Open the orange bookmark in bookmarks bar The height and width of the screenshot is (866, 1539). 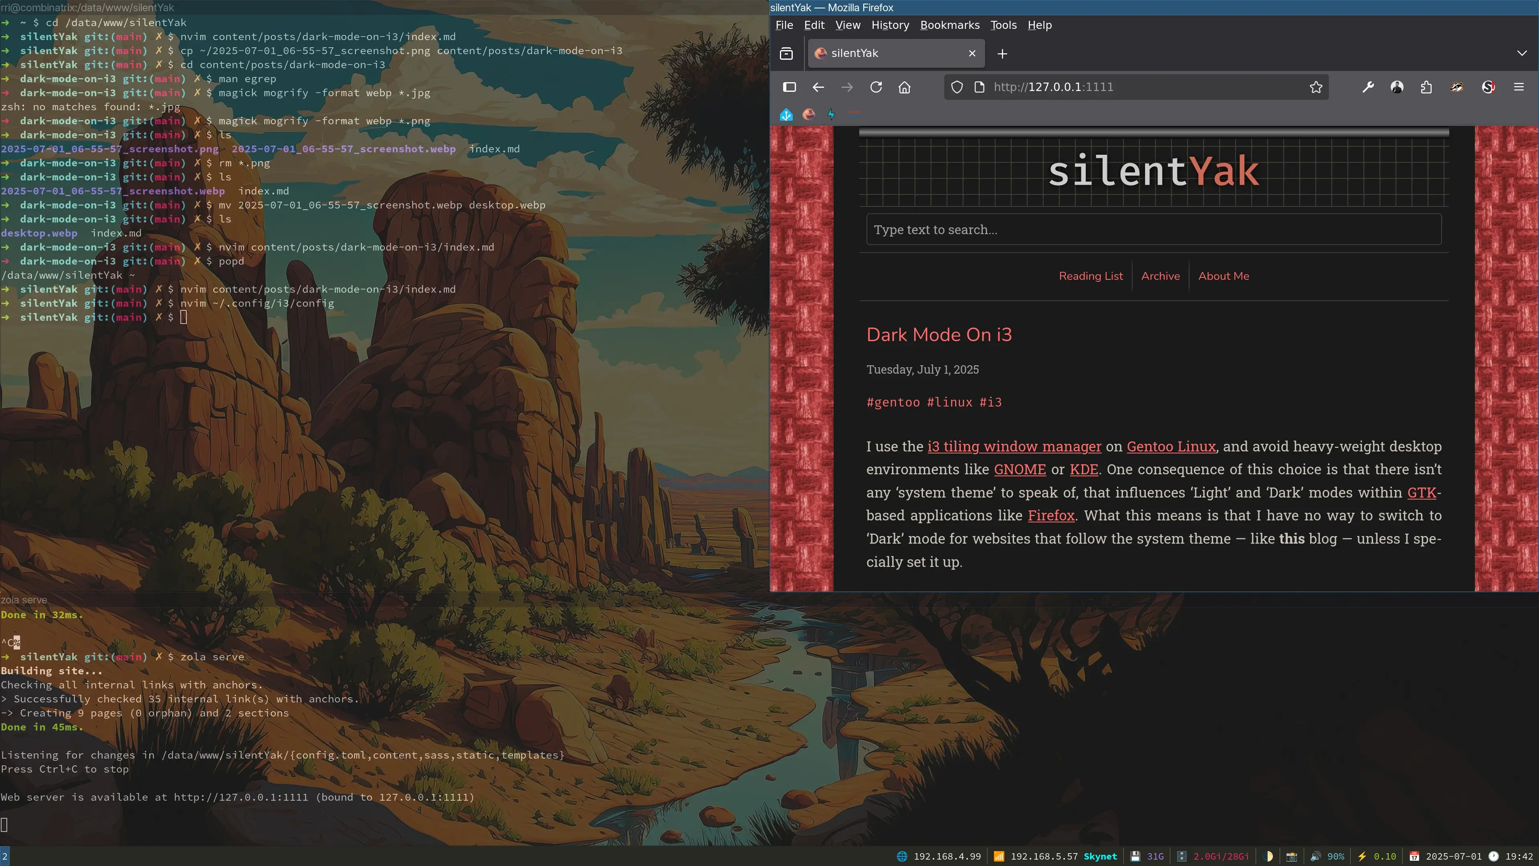click(854, 113)
